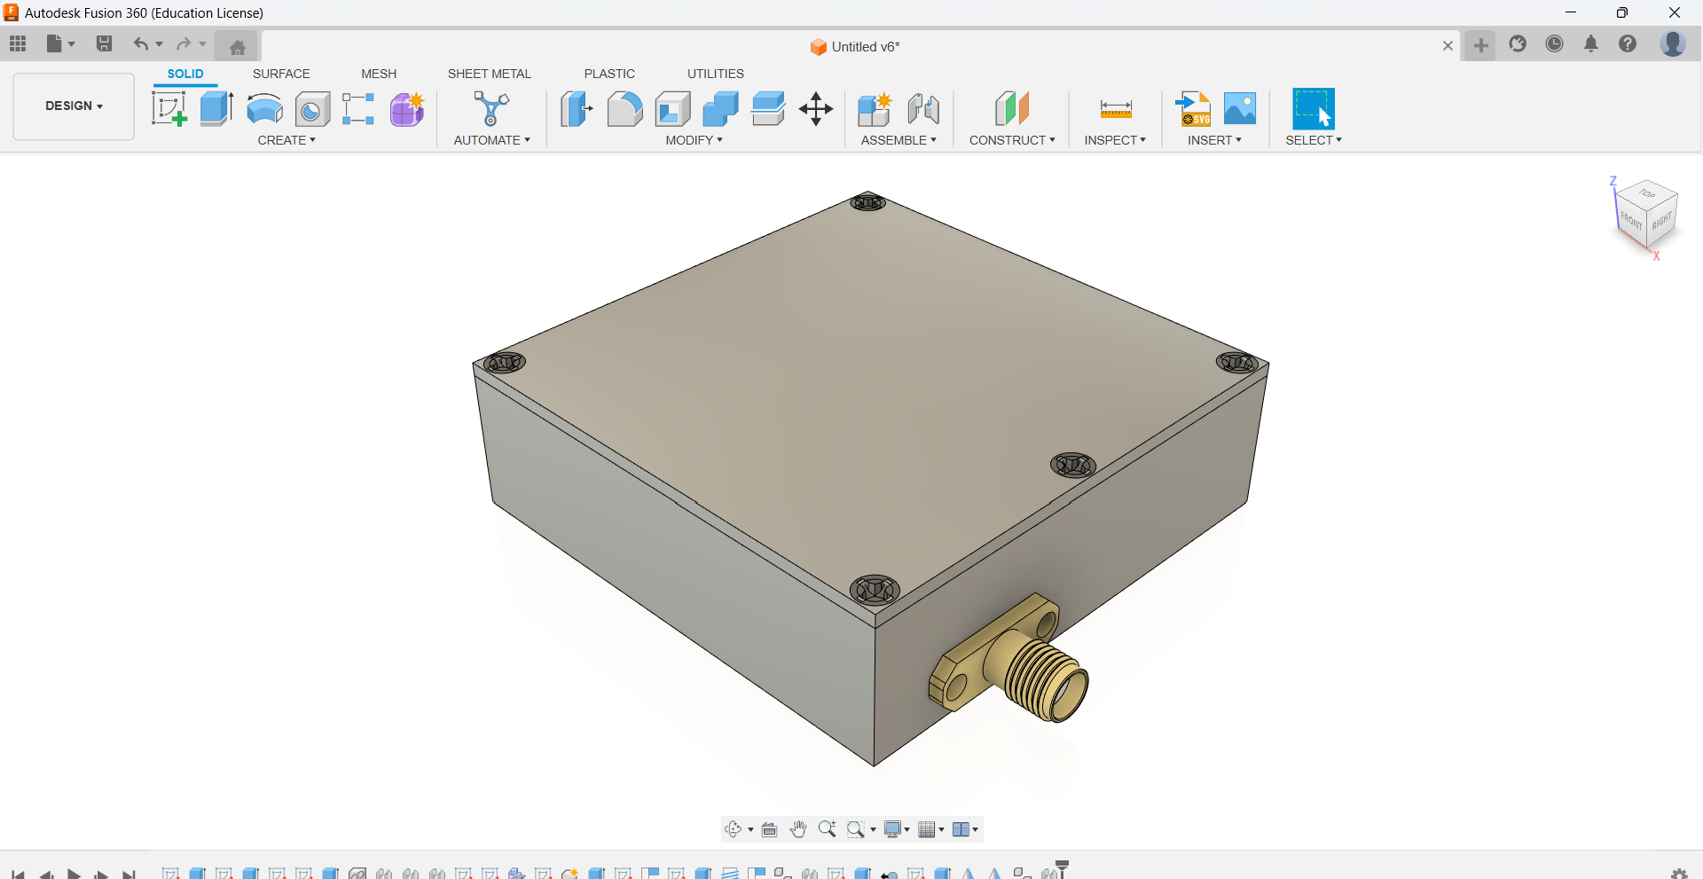The height and width of the screenshot is (879, 1703).
Task: Click the Joint tool icon
Action: pos(923,109)
